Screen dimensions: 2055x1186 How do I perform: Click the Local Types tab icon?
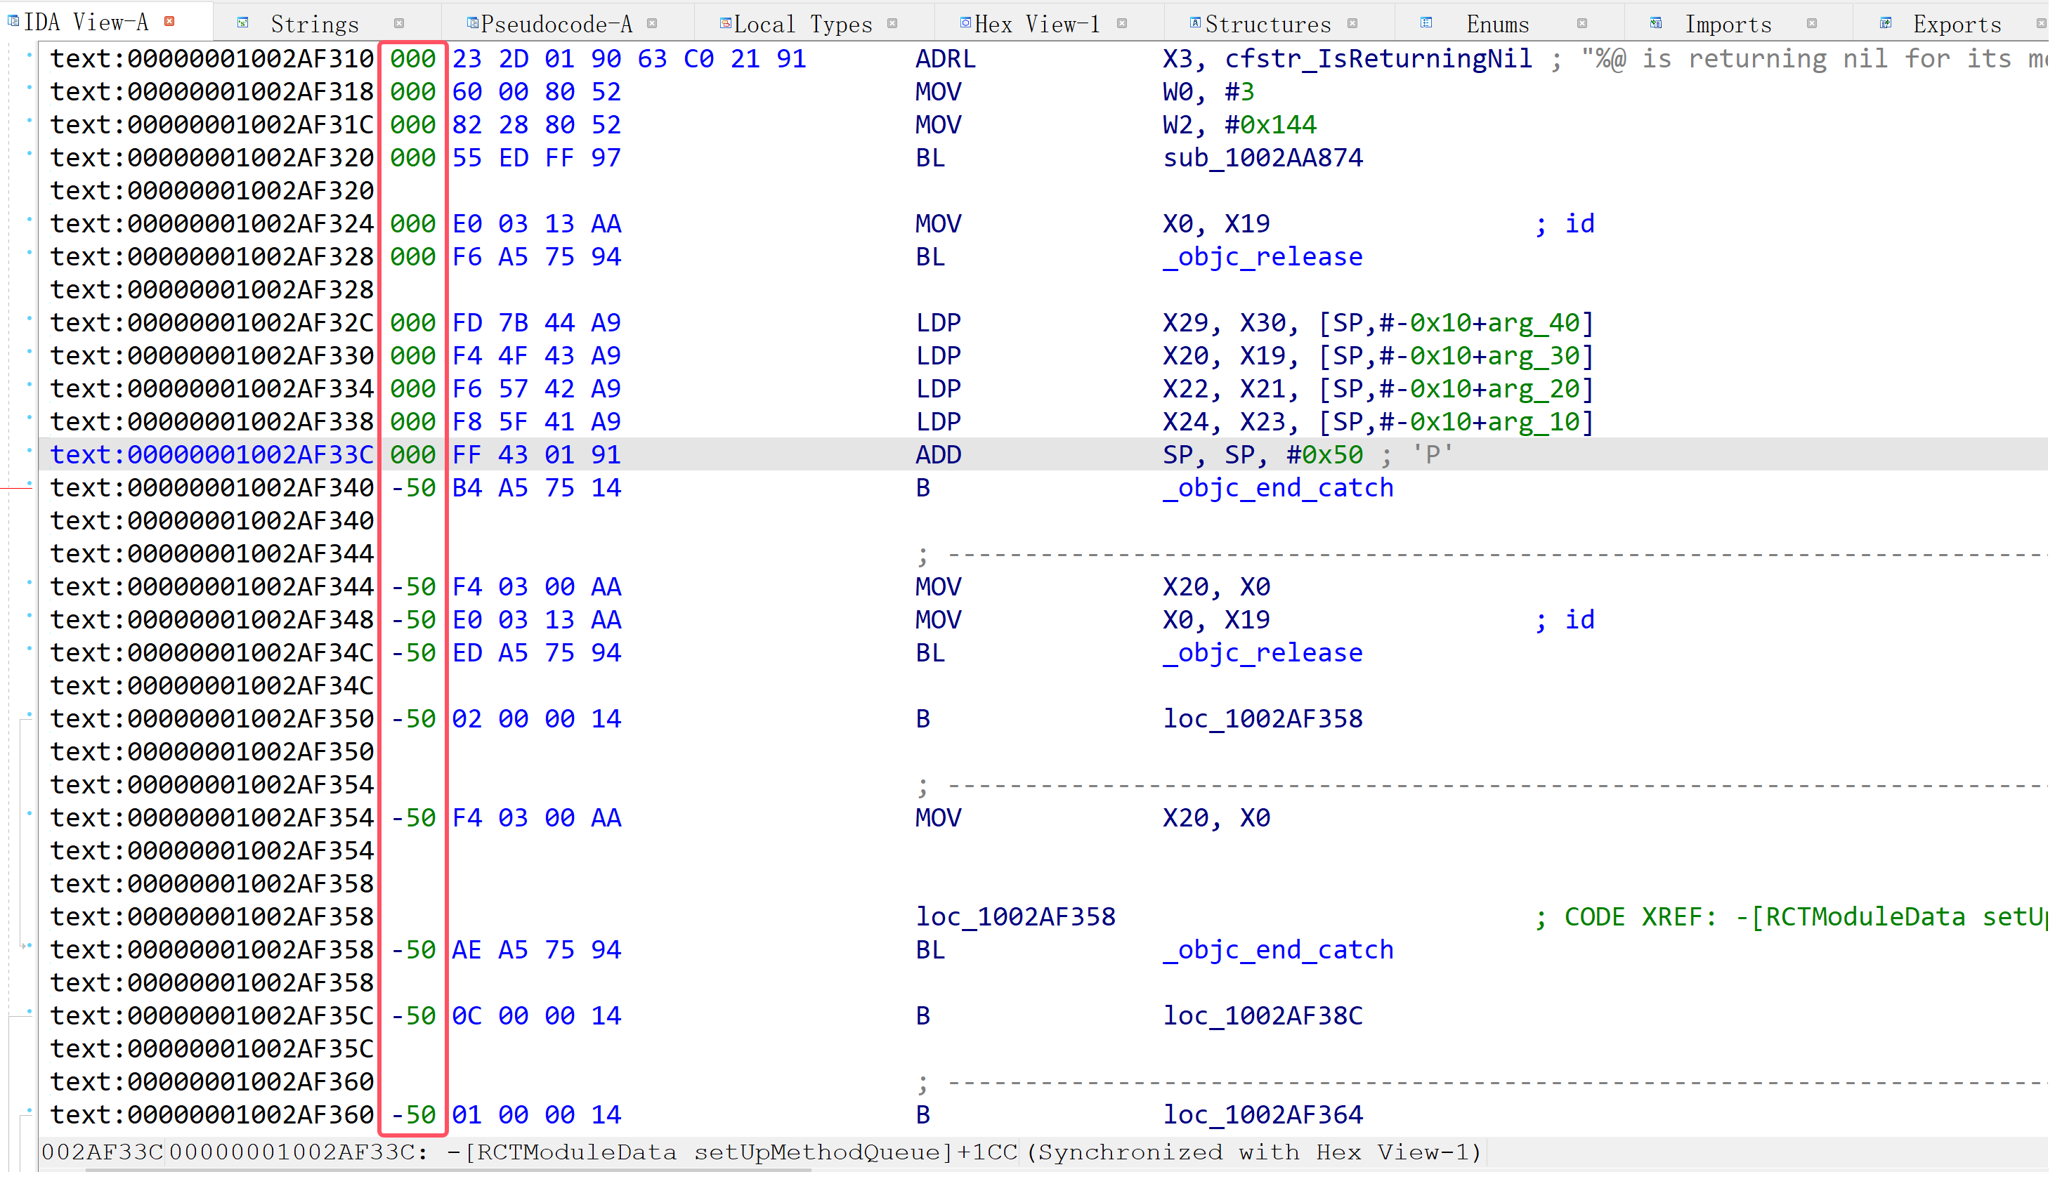coord(724,22)
